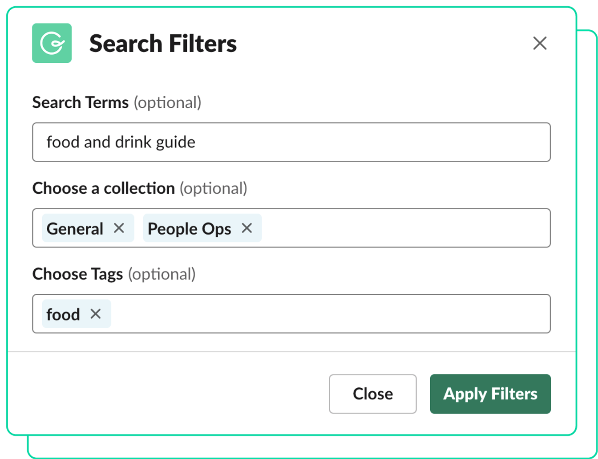Click the X inside the food chip
Viewport: 598px width, 459px height.
96,314
